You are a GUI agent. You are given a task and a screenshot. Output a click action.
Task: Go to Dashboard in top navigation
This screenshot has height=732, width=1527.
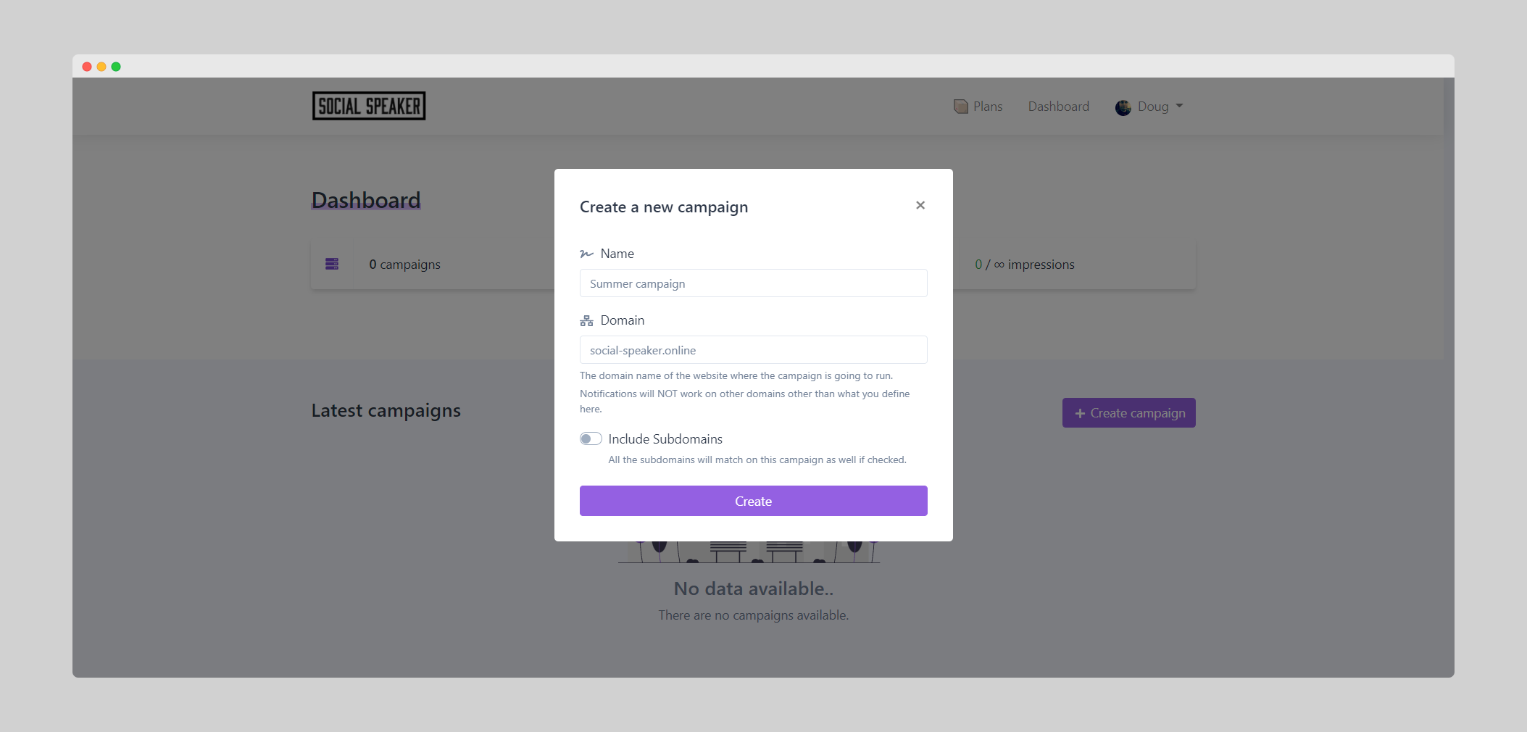1058,107
